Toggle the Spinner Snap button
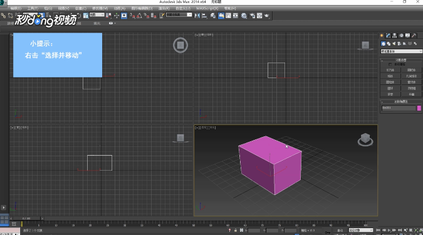This screenshot has width=423, height=235. (154, 16)
